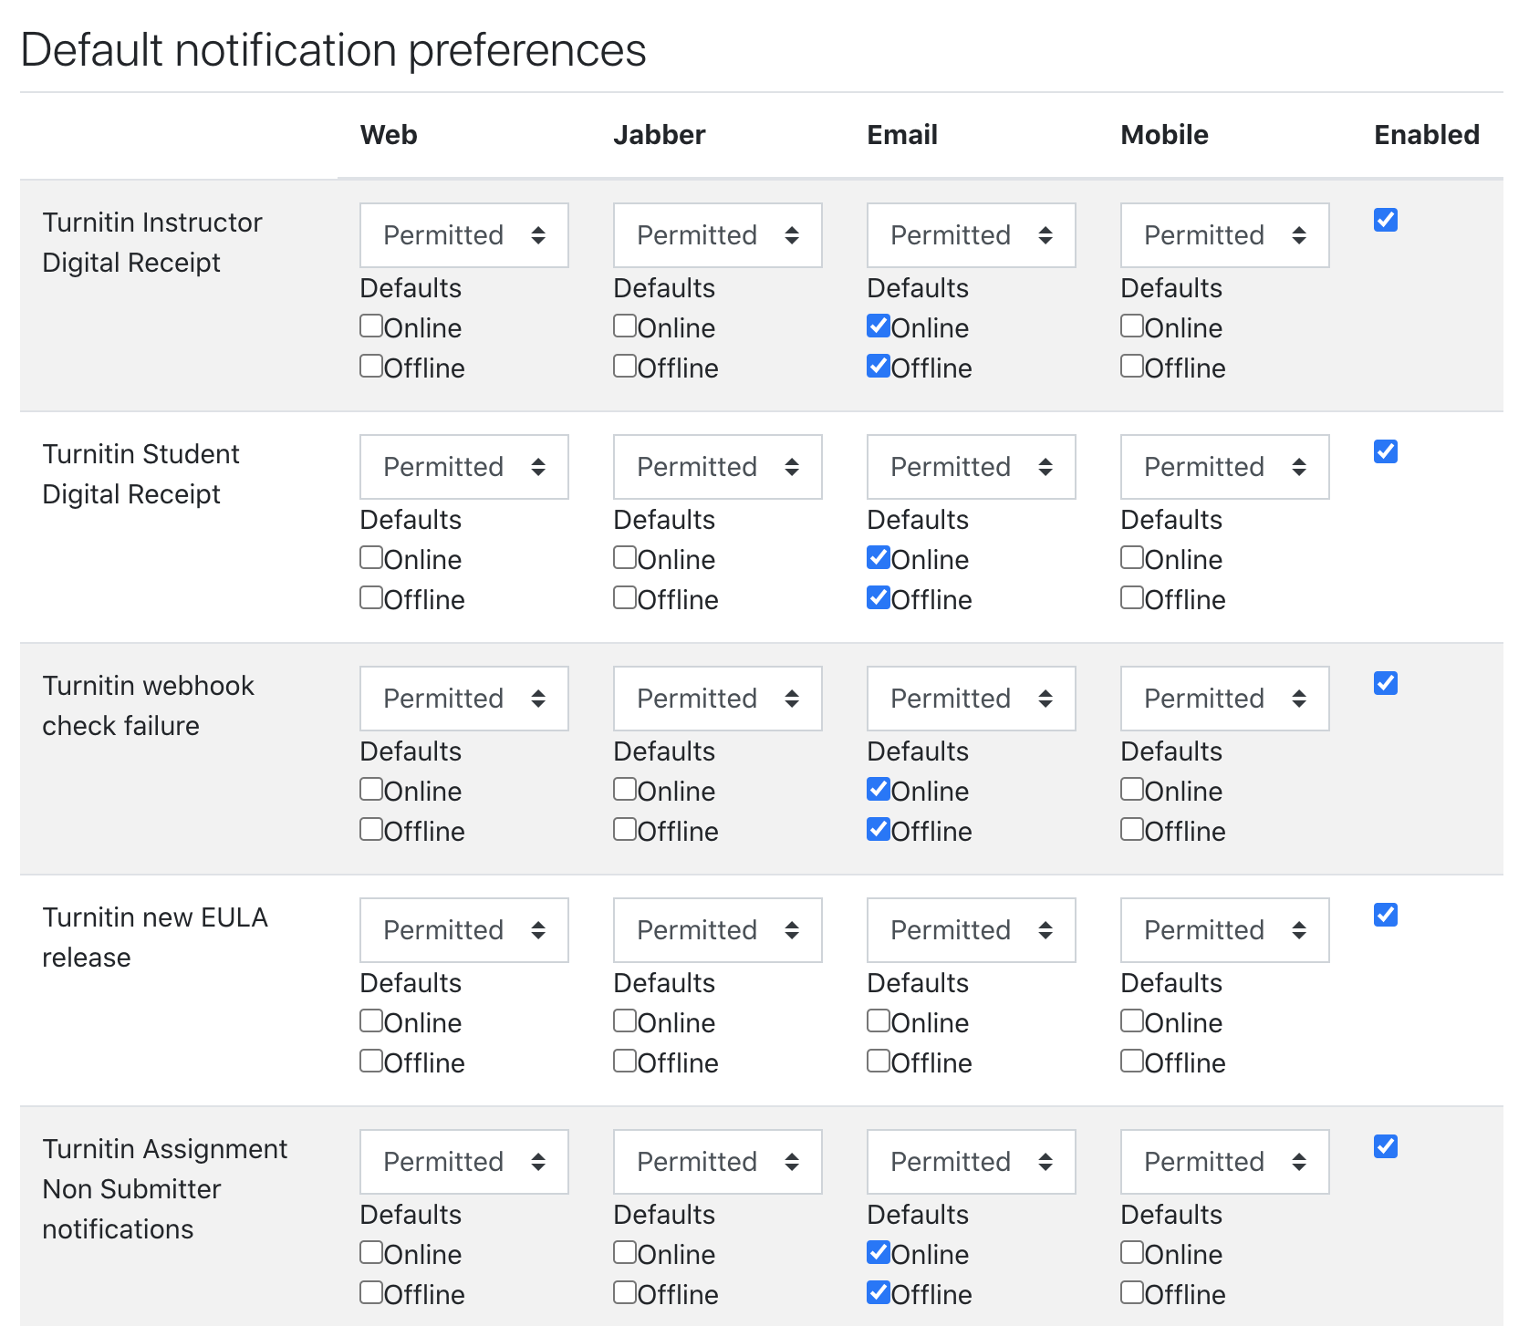Check Email Online for Turnitin new EULA release
Image resolution: width=1529 pixels, height=1326 pixels.
(x=879, y=1020)
